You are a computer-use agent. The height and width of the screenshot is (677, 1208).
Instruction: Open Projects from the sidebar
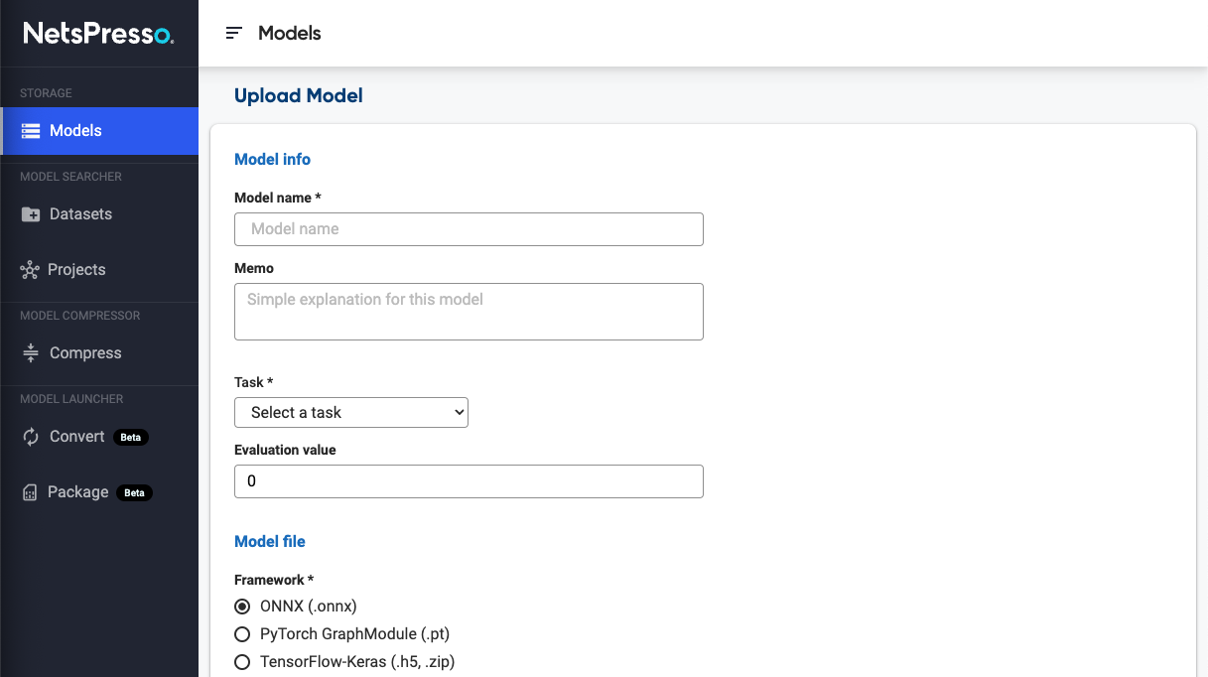pos(99,270)
